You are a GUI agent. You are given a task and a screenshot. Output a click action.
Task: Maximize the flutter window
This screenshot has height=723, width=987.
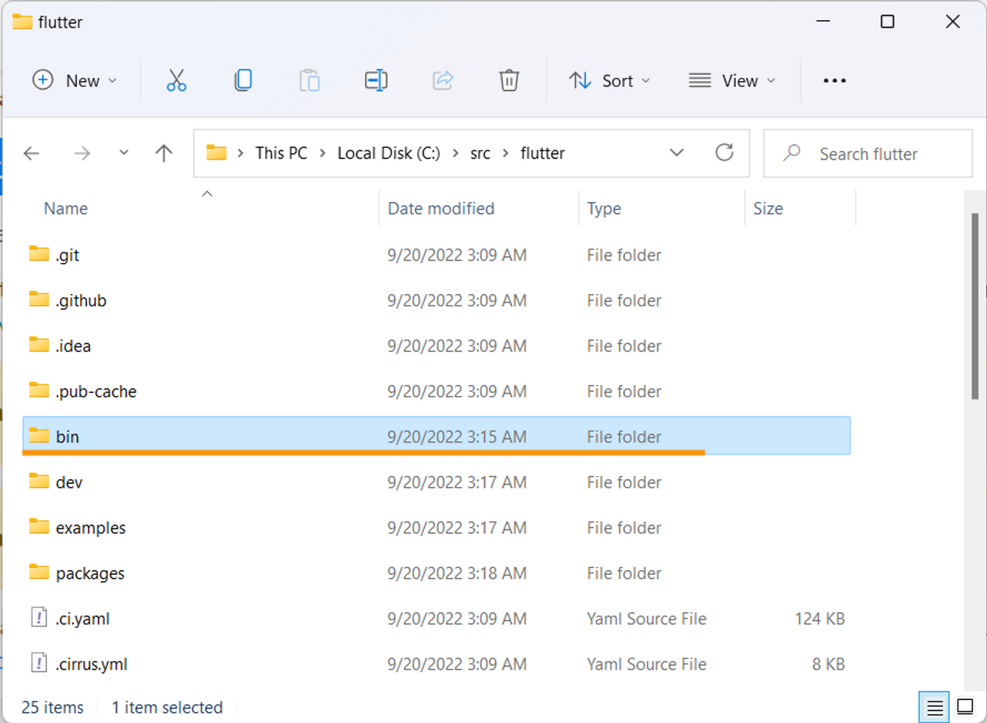tap(888, 22)
